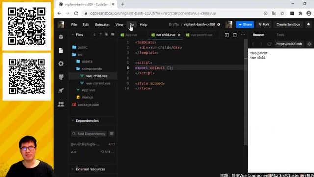Image resolution: width=314 pixels, height=177 pixels.
Task: Open the Edit menu
Action: coord(86,25)
